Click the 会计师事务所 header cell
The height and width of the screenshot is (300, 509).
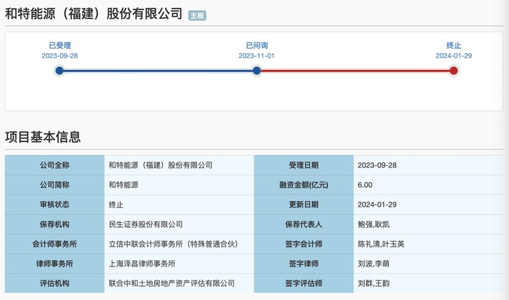[55, 244]
